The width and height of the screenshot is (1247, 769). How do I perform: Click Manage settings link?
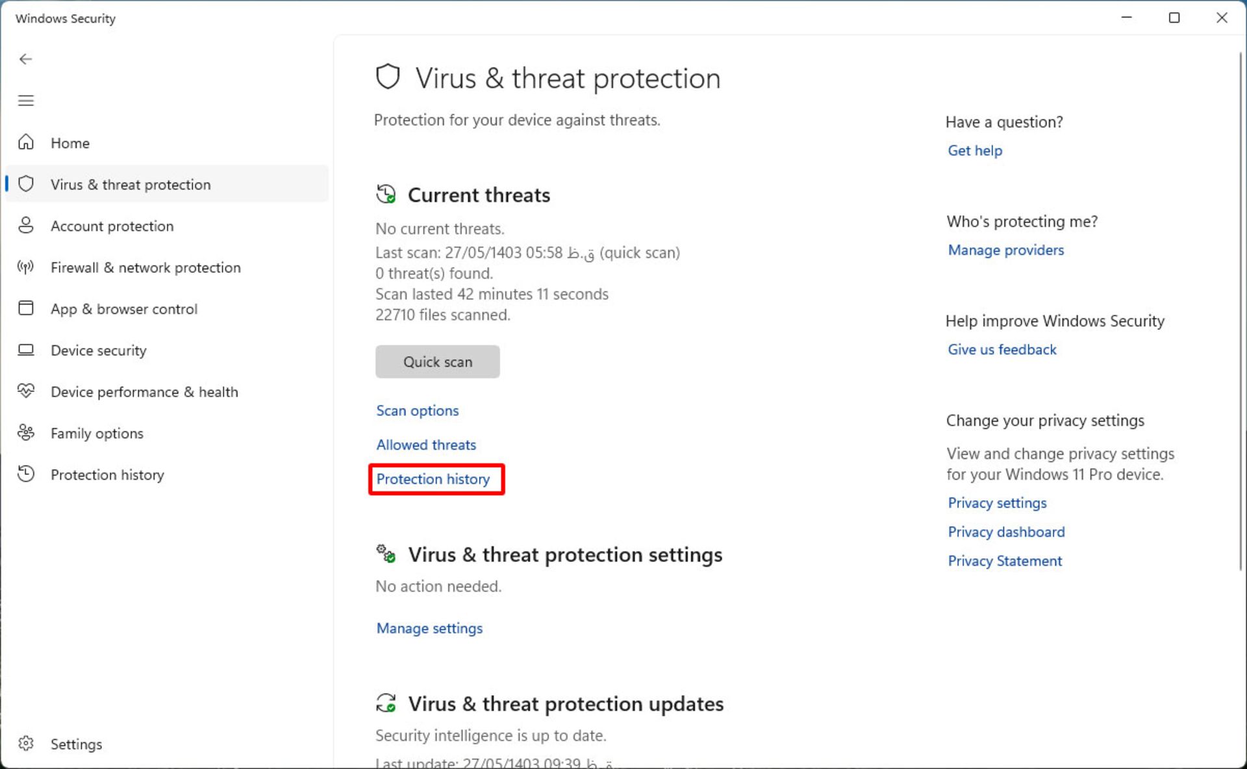tap(429, 628)
